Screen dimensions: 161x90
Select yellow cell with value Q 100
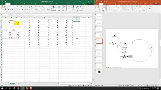pyautogui.click(x=16, y=24)
